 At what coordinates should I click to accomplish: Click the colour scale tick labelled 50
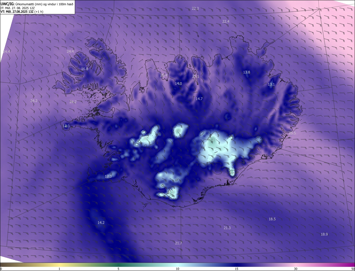tap(353, 269)
